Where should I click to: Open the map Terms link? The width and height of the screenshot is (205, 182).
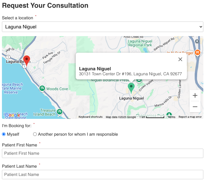(172, 117)
